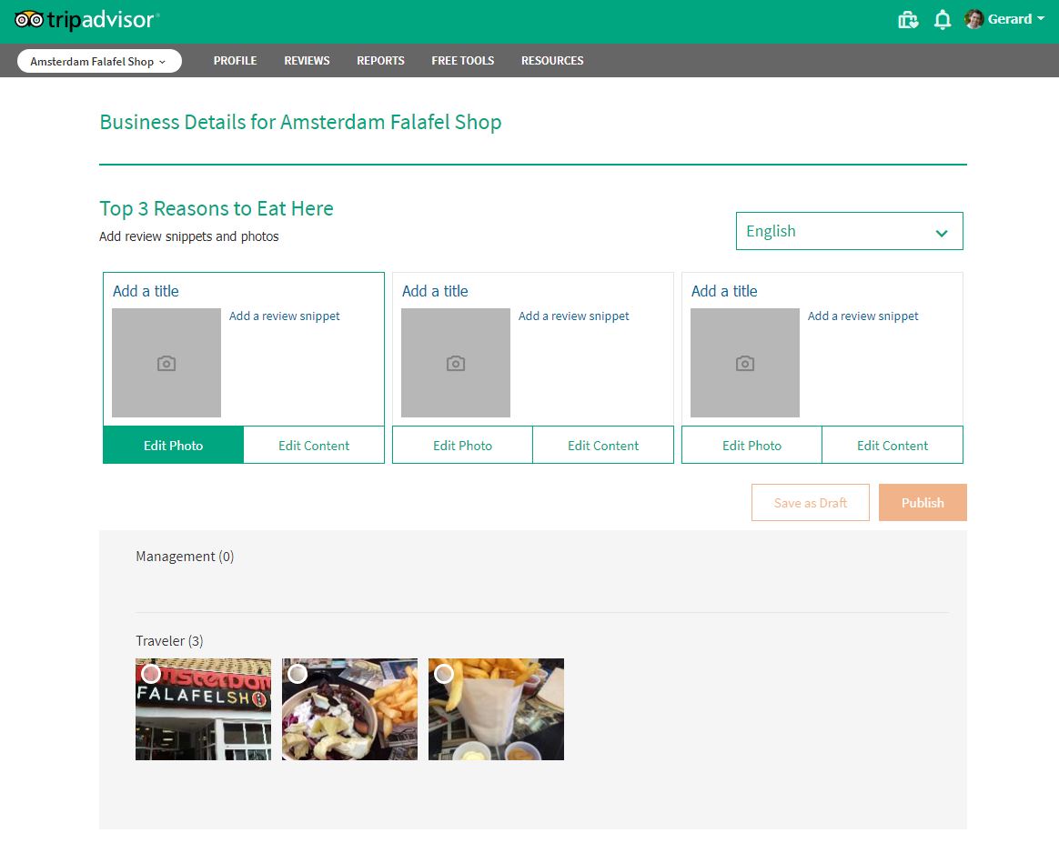The height and width of the screenshot is (843, 1059).
Task: Open the trips suitcase icon
Action: (x=907, y=20)
